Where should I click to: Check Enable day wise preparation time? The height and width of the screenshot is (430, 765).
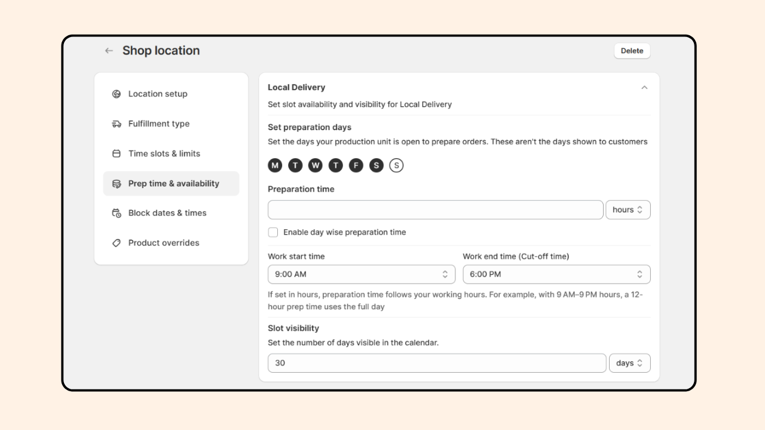point(273,232)
